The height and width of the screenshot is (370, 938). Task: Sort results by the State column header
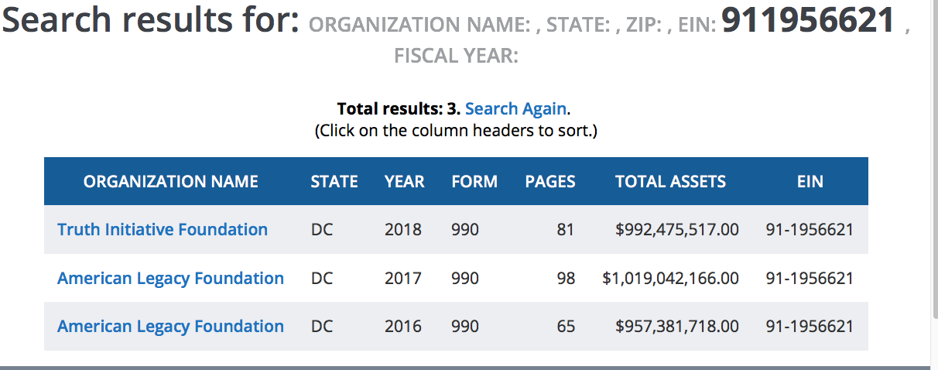click(334, 182)
